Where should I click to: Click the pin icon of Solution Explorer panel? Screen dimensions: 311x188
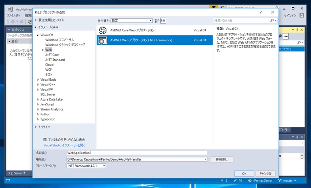pyautogui.click(x=297, y=30)
